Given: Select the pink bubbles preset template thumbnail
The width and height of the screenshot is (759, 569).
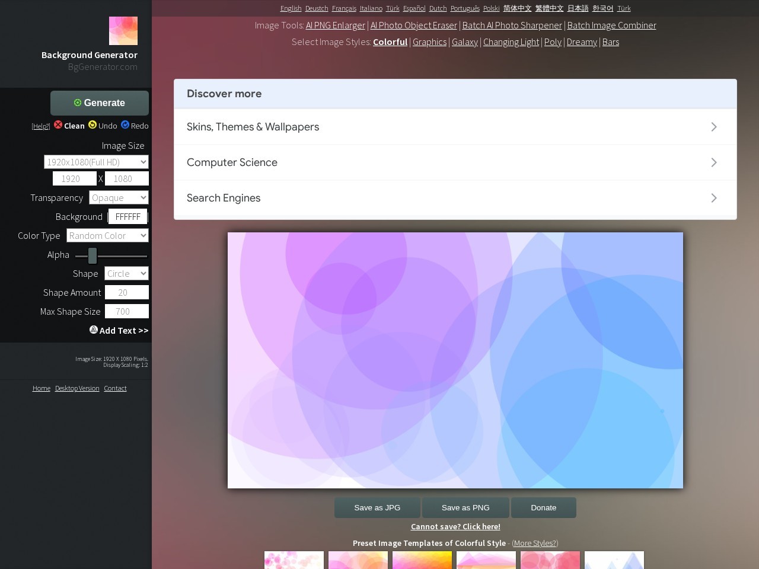Looking at the screenshot, I should (x=294, y=560).
